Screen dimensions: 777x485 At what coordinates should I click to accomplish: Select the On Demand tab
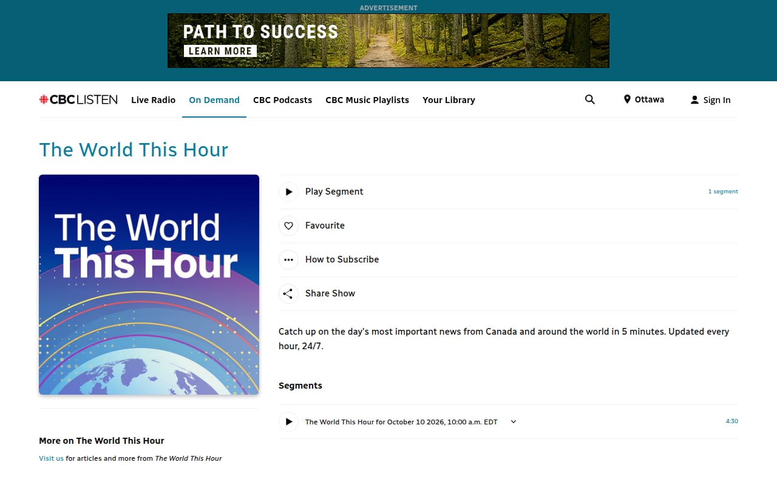(214, 100)
